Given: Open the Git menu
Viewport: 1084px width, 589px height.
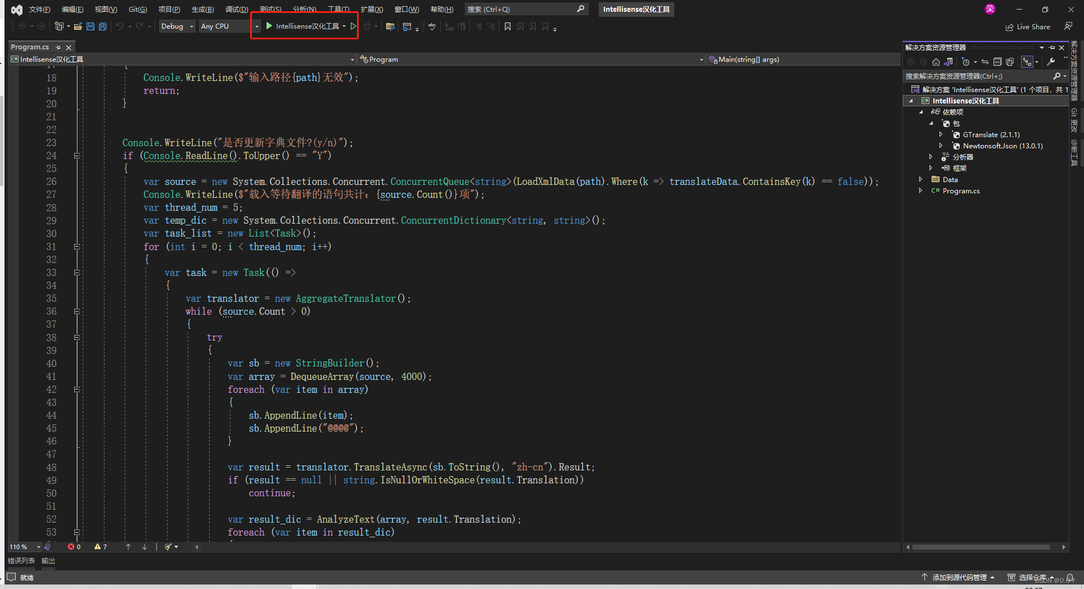Looking at the screenshot, I should click(137, 9).
